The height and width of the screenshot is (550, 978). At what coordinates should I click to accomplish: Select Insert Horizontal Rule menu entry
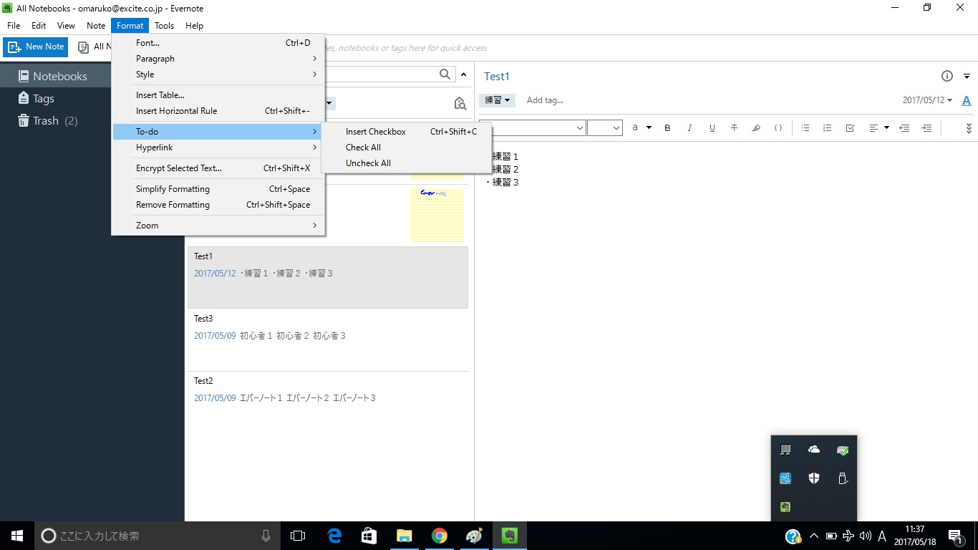coord(218,111)
